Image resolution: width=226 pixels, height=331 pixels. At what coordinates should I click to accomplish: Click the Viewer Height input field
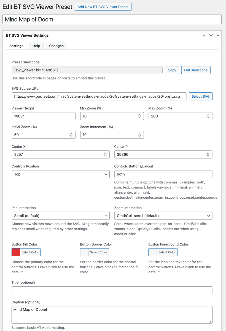pos(44,116)
